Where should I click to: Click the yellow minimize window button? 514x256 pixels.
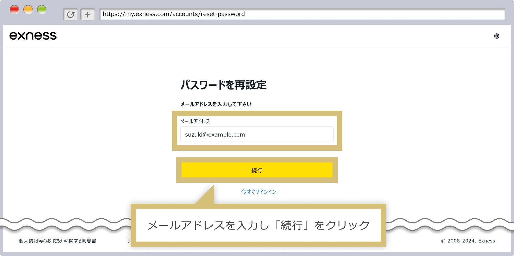click(28, 10)
